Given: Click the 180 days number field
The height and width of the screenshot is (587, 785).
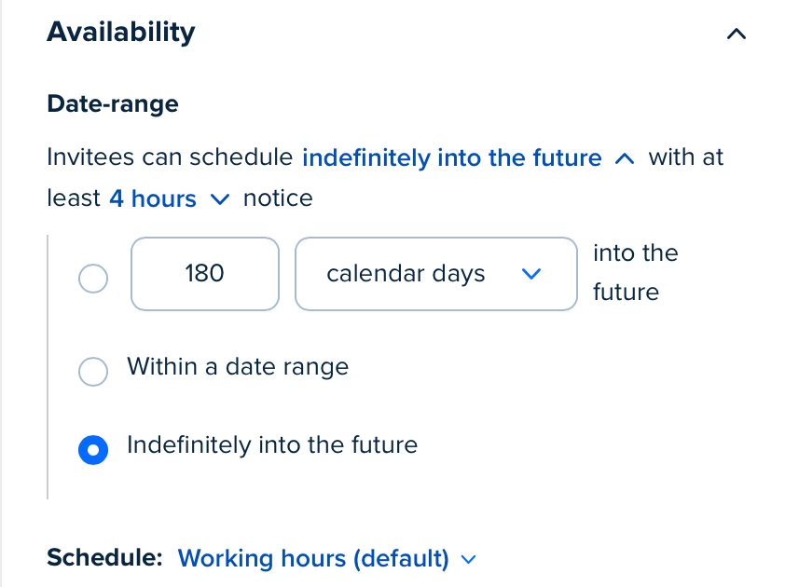Looking at the screenshot, I should [205, 274].
